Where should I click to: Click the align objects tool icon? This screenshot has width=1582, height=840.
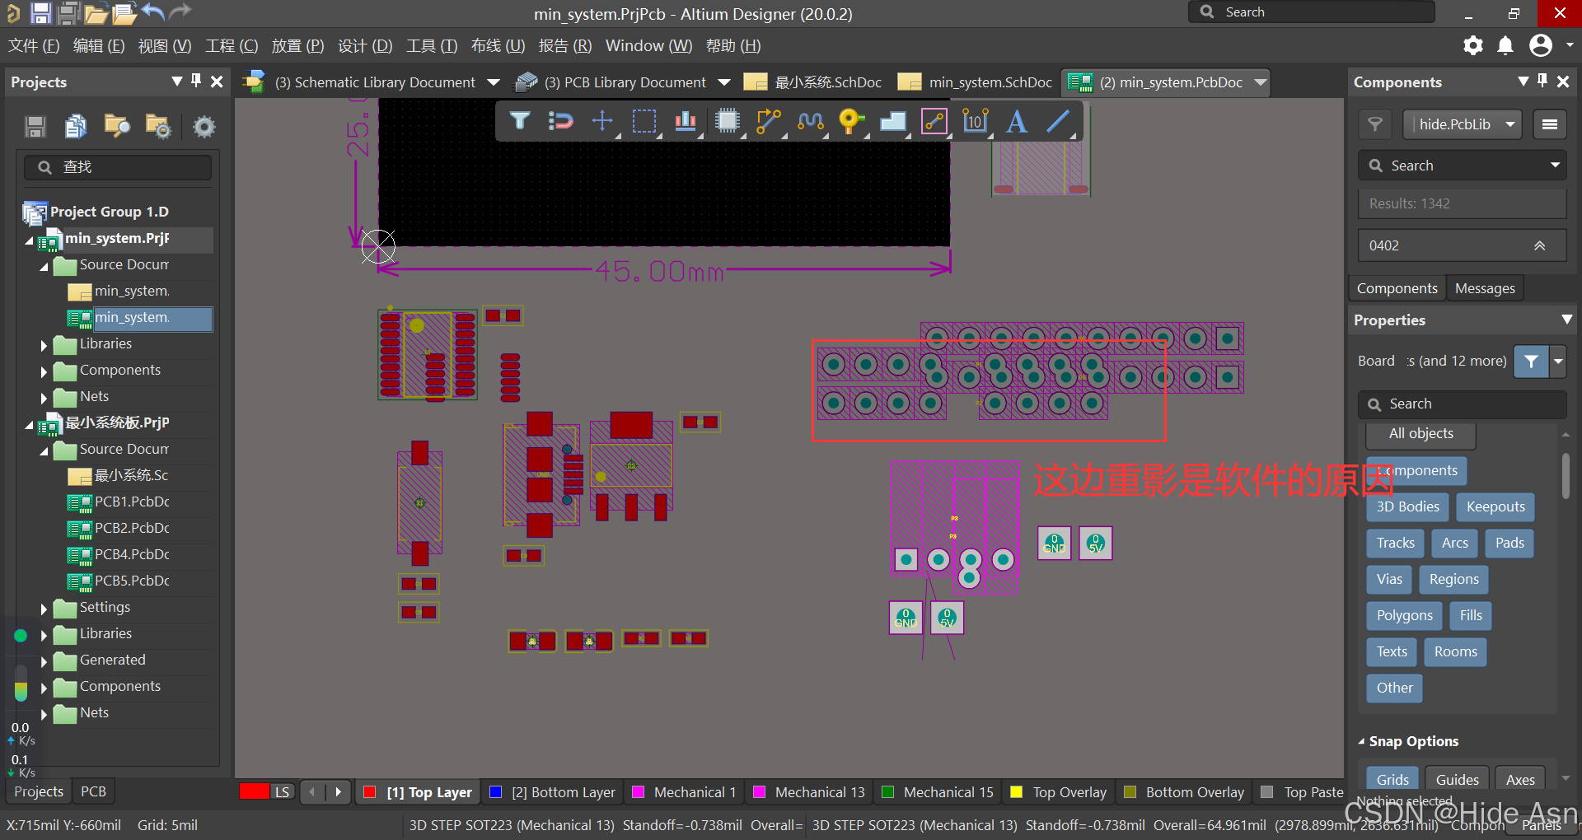(686, 121)
